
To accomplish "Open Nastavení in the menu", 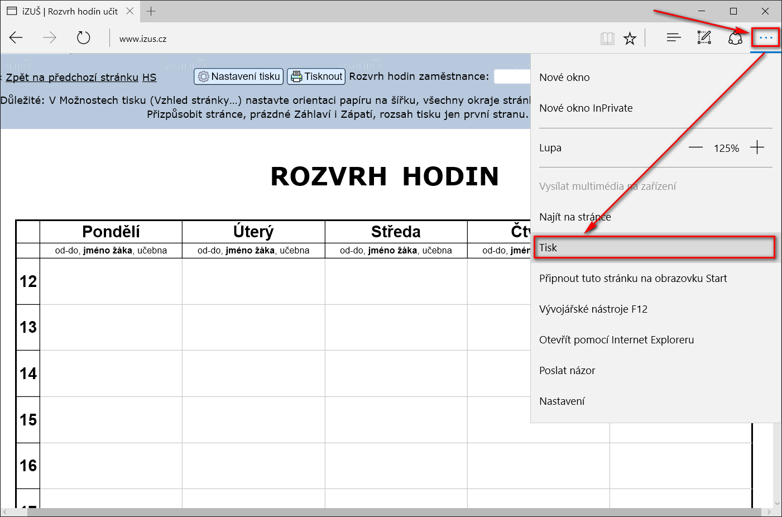I will [562, 401].
